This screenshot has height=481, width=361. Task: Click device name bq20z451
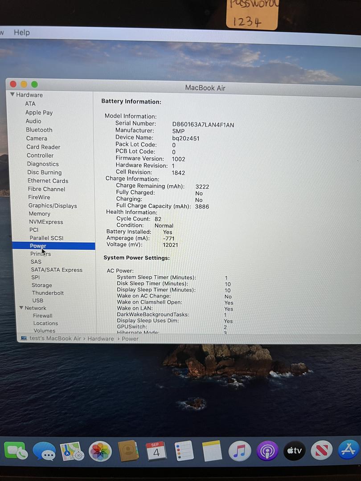point(186,139)
